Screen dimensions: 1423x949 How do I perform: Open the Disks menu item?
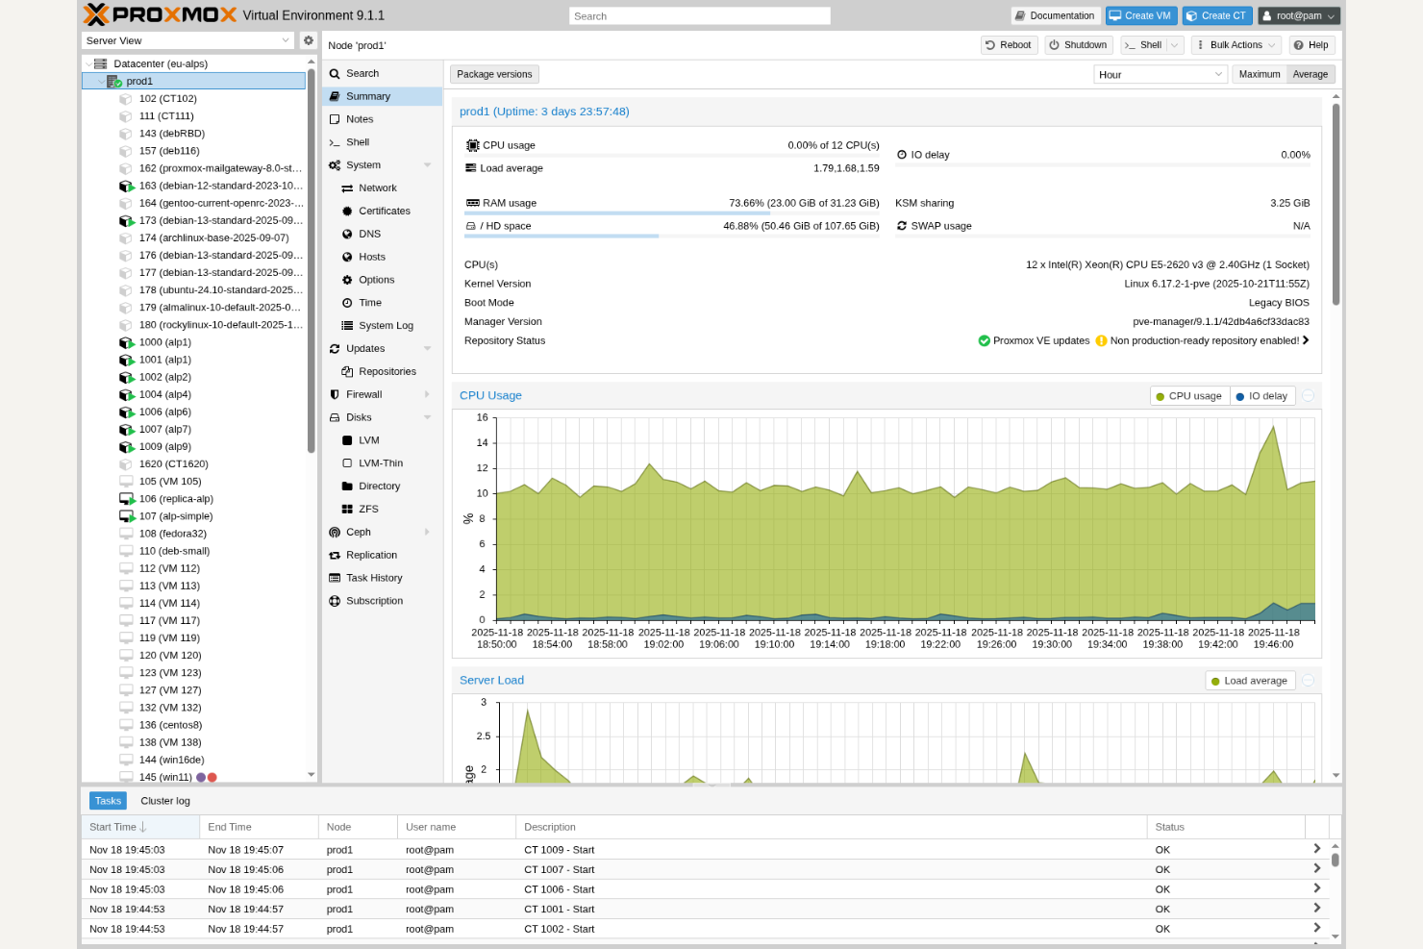point(382,417)
